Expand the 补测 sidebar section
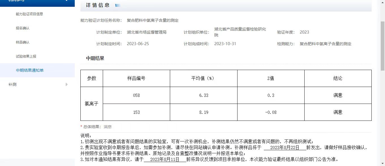Viewport: 385px width, 166px height. tap(37, 84)
